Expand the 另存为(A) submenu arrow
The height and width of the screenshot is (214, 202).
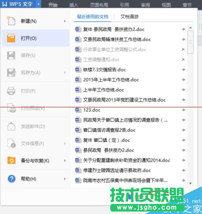point(65,73)
